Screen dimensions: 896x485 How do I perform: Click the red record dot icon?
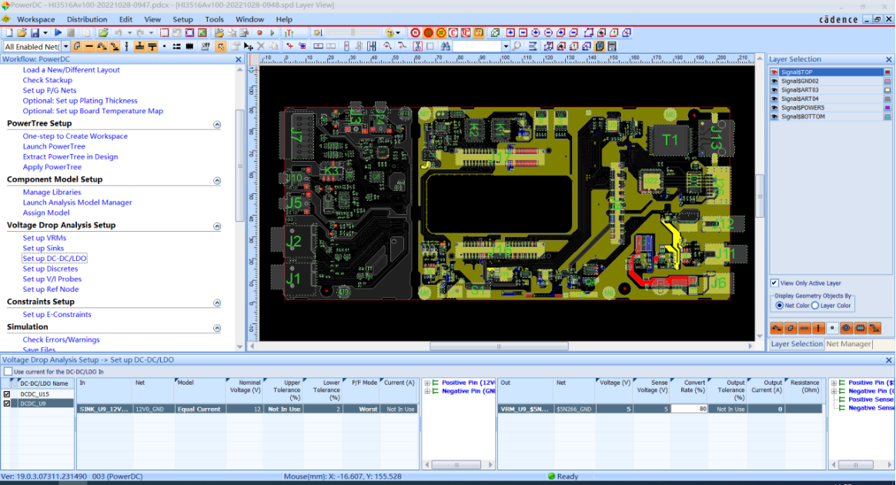(x=259, y=32)
